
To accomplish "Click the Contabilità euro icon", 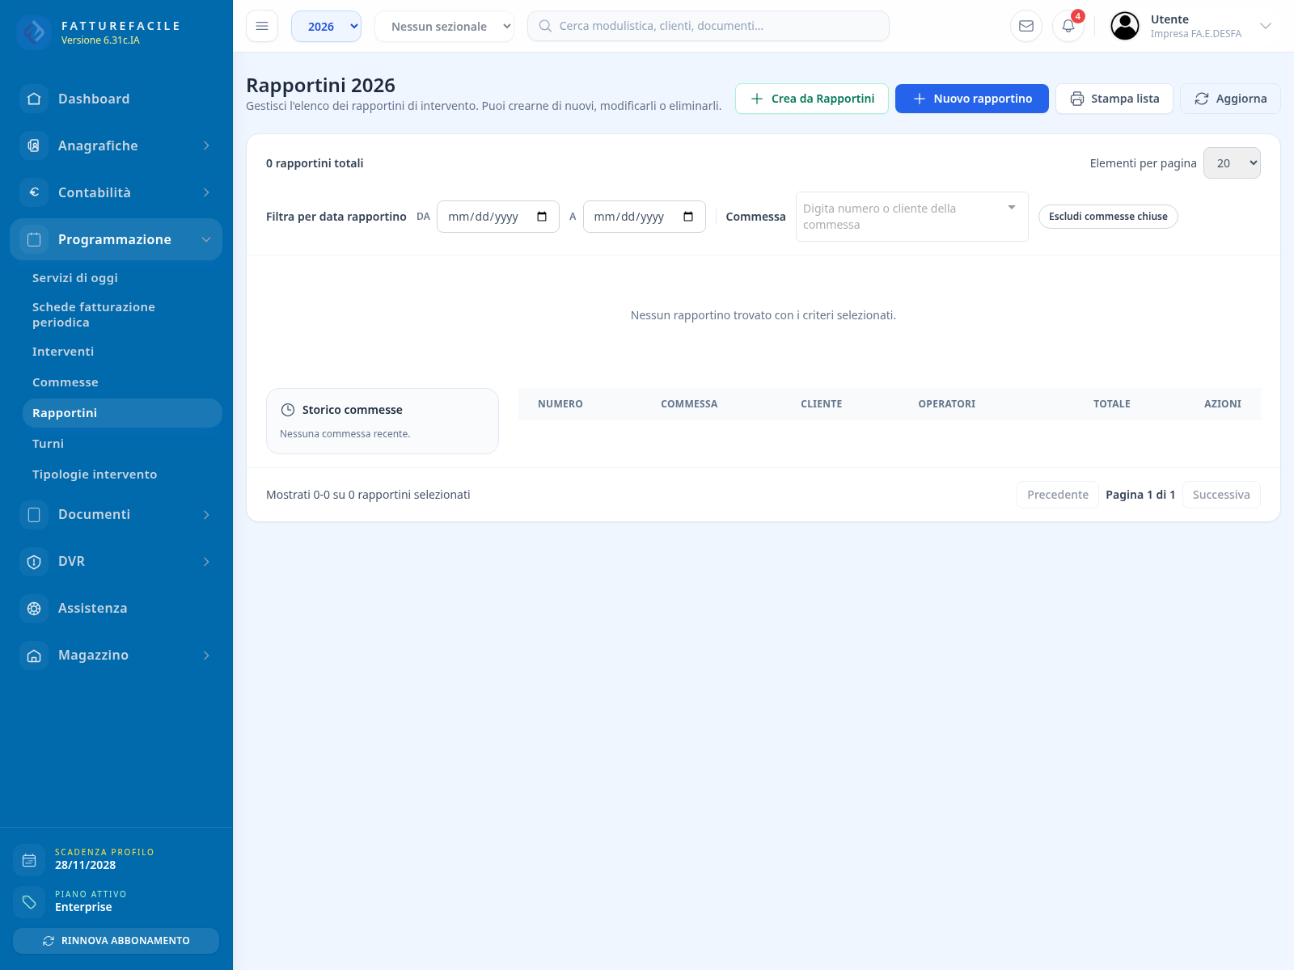I will [34, 192].
